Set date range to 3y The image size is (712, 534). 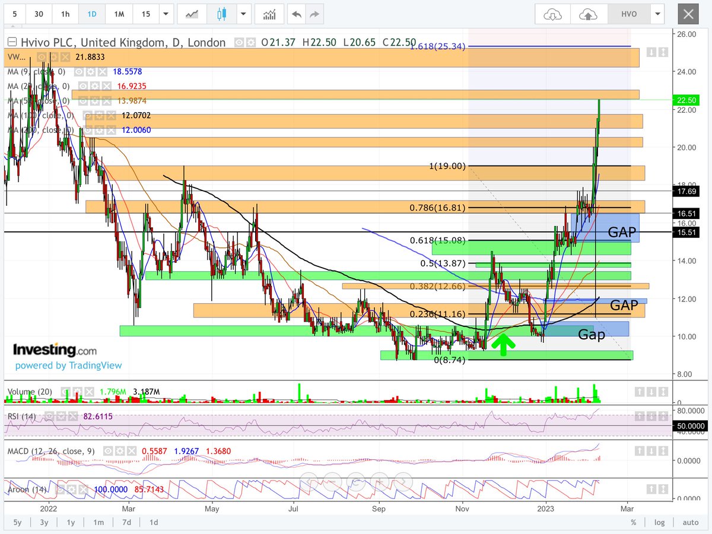[x=44, y=522]
